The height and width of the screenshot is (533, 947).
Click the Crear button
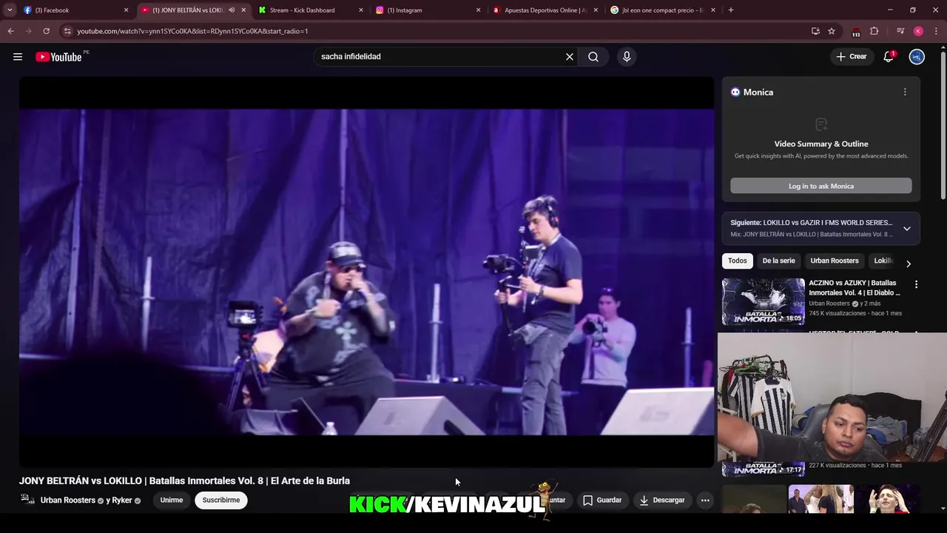pyautogui.click(x=851, y=56)
